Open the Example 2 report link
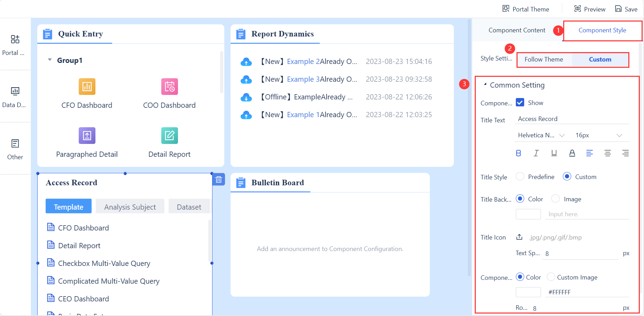 302,61
